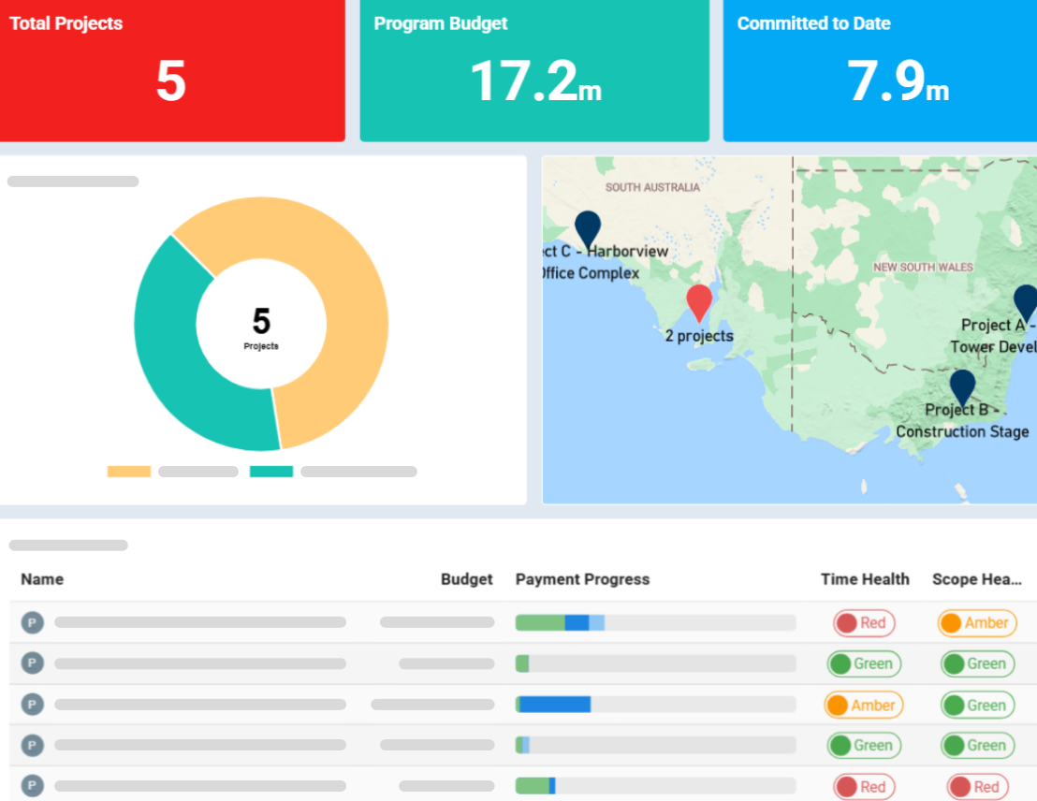The height and width of the screenshot is (801, 1037).
Task: Click the Red Time Health pill in row one
Action: [x=863, y=621]
